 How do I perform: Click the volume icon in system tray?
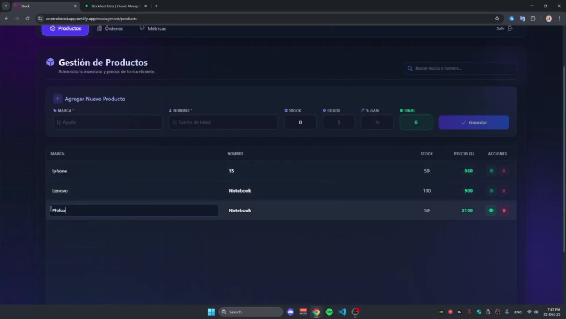pos(536,312)
